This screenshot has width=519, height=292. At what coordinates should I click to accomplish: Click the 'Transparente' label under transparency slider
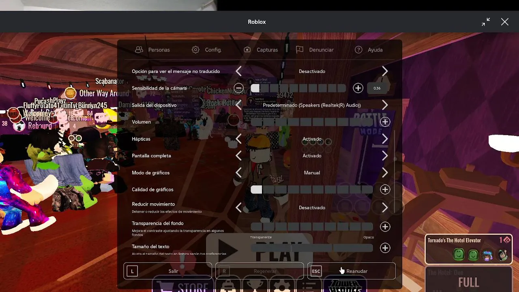[261, 237]
